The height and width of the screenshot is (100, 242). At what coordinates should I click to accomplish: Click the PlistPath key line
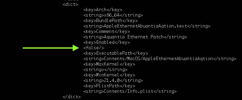click(109, 86)
